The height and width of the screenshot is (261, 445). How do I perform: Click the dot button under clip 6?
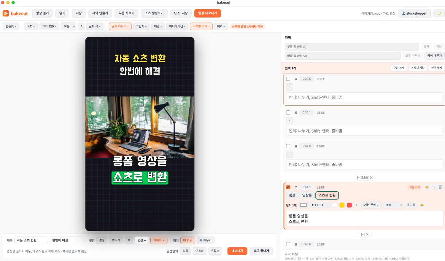(290, 154)
